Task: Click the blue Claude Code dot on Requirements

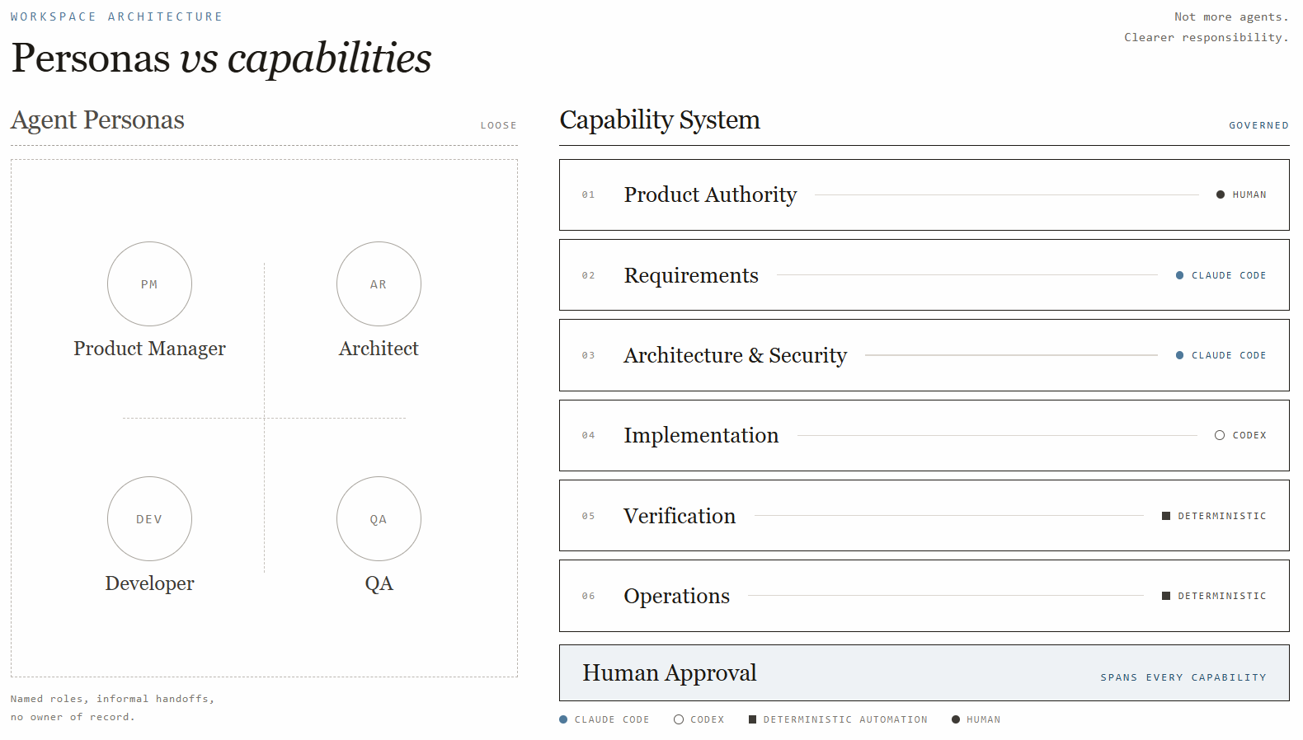Action: pyautogui.click(x=1179, y=275)
